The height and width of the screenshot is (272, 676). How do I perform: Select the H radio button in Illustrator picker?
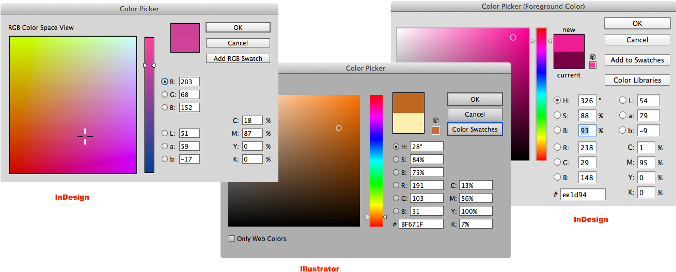tap(396, 147)
